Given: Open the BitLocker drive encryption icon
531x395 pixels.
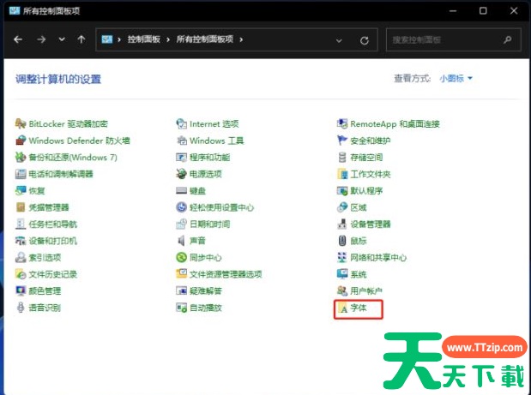Looking at the screenshot, I should click(21, 123).
